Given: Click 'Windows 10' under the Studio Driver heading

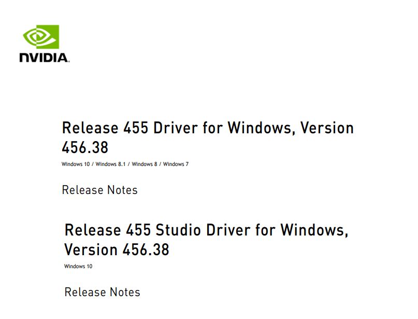Looking at the screenshot, I should click(78, 267).
